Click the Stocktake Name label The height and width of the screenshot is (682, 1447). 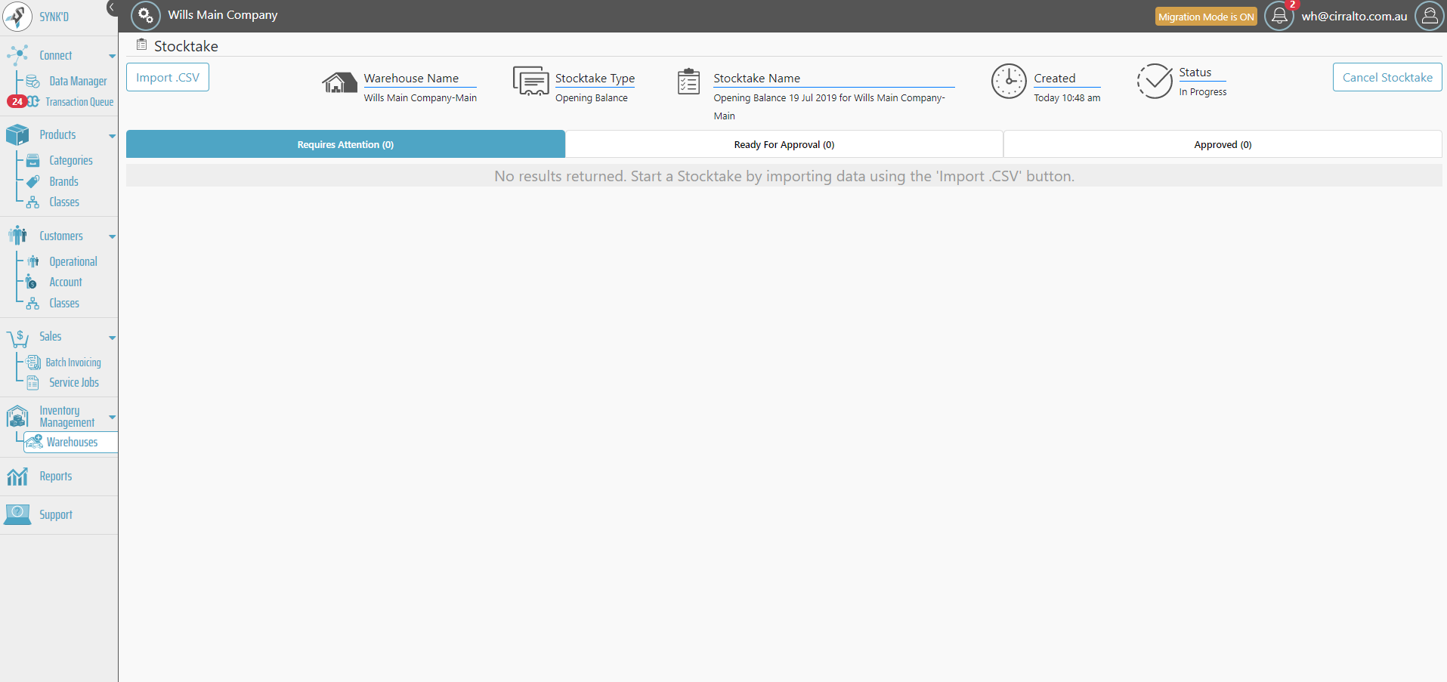pos(757,78)
